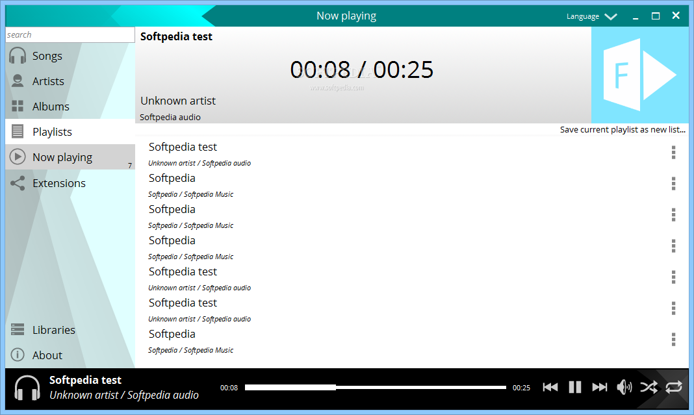694x415 pixels.
Task: Open the Artists section
Action: tap(70, 81)
